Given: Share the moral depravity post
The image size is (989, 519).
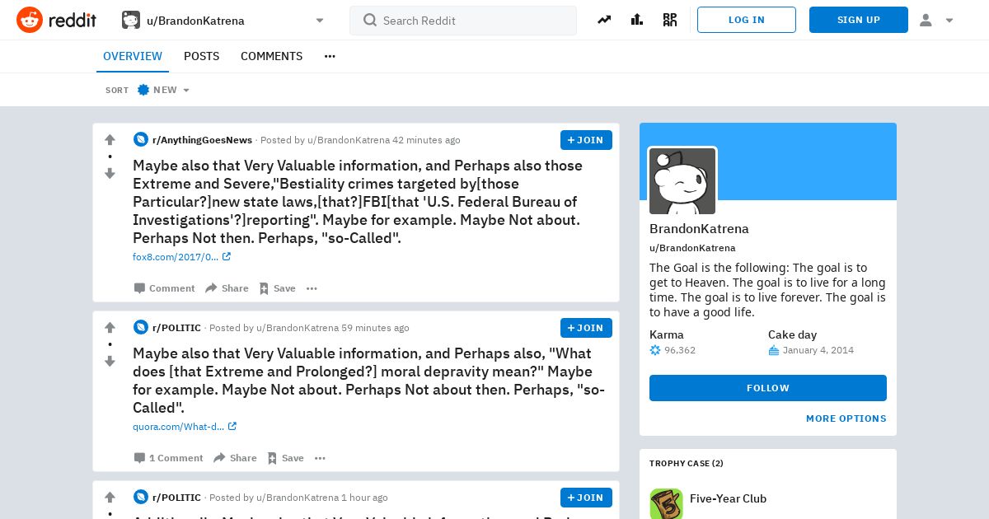Looking at the screenshot, I should 235,458.
